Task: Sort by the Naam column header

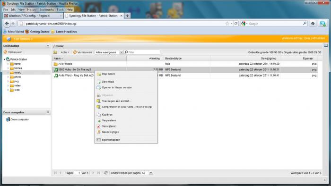Action: pos(89,59)
